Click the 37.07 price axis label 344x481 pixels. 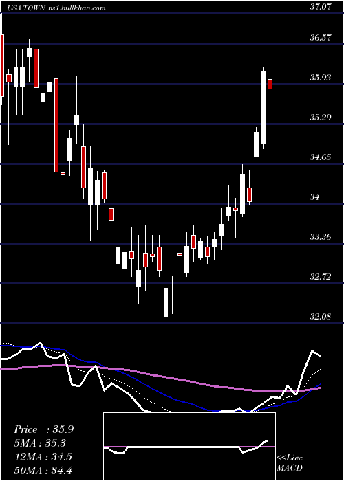(321, 7)
